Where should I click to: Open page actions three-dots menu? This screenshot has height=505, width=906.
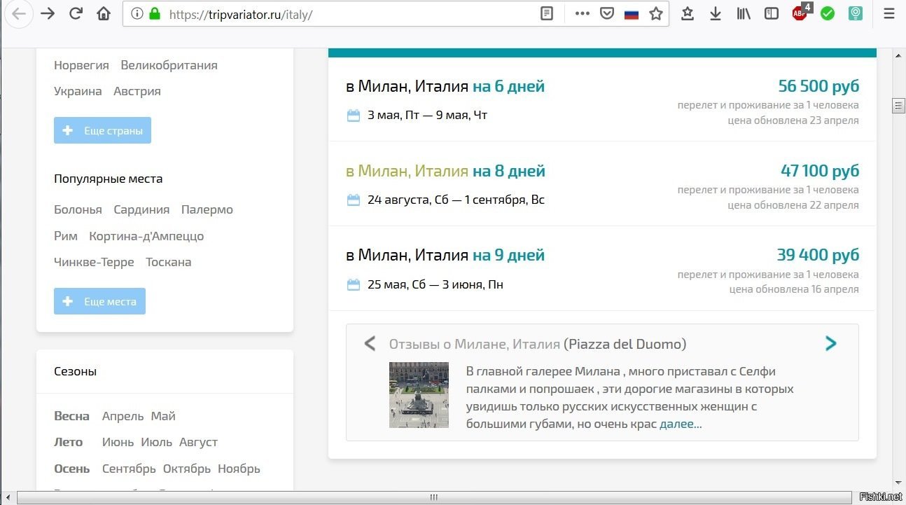582,14
